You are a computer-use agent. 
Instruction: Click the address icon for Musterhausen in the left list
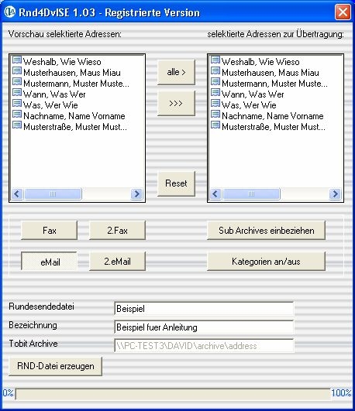click(17, 71)
